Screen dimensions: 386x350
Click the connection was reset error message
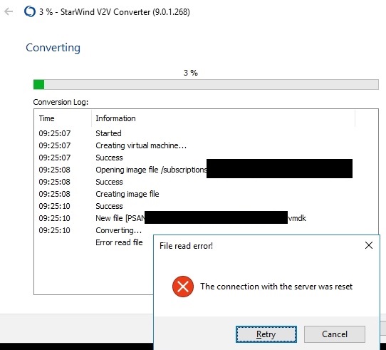coord(276,287)
